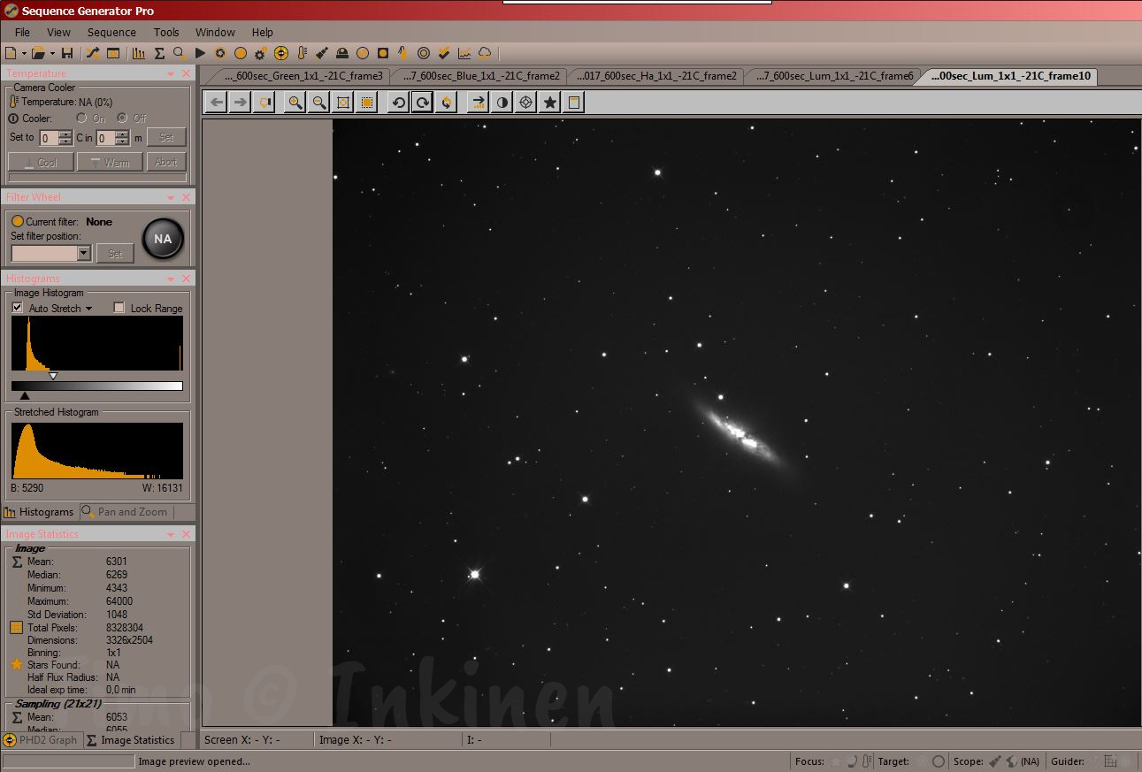This screenshot has width=1142, height=772.
Task: Click the zoom out magnifier icon
Action: [x=319, y=103]
